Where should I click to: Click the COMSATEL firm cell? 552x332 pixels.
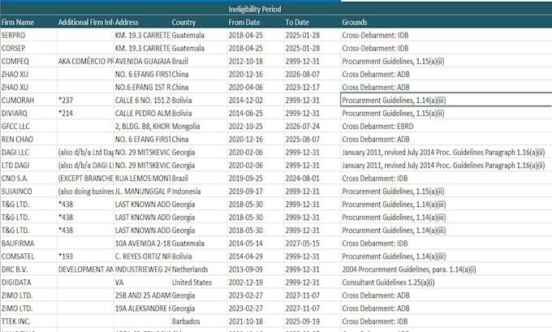coord(28,257)
